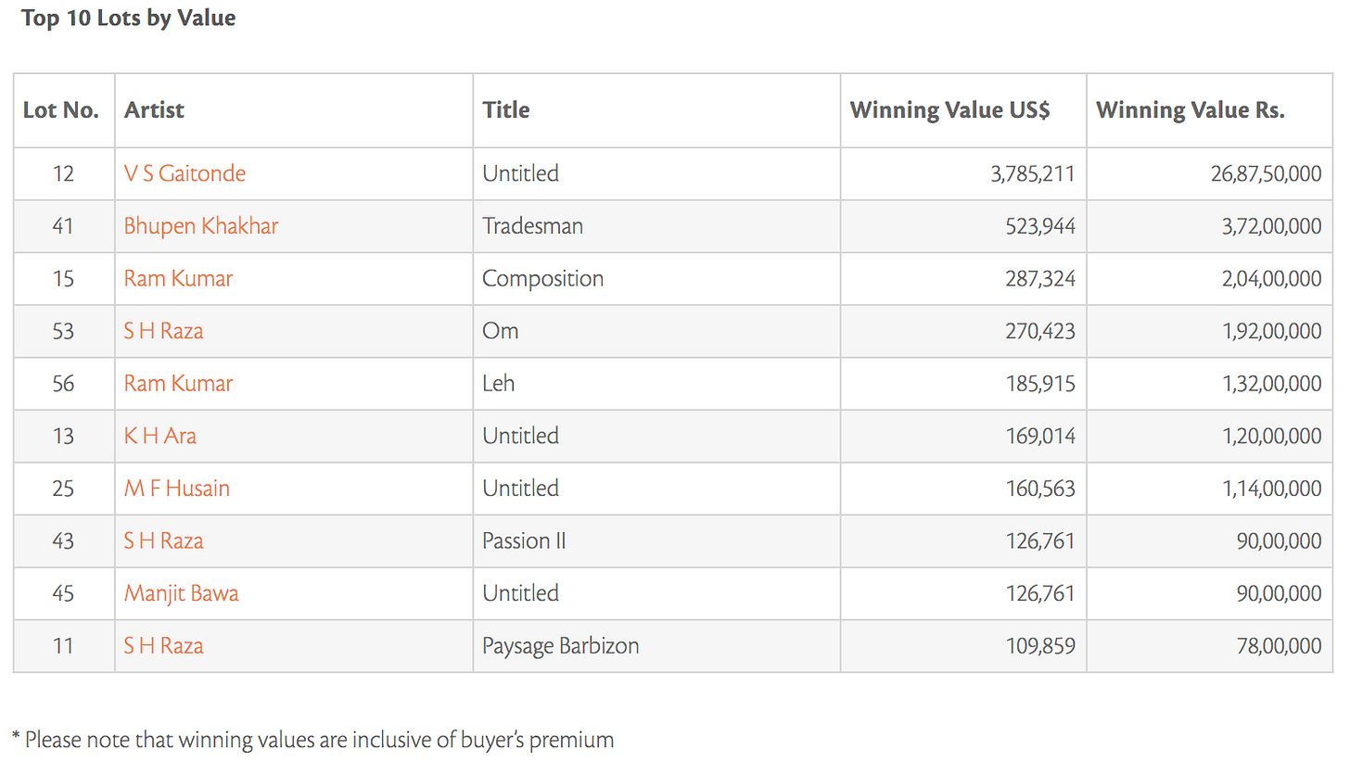Click the Winning Value US$ column header
1350x762 pixels.
click(x=950, y=109)
